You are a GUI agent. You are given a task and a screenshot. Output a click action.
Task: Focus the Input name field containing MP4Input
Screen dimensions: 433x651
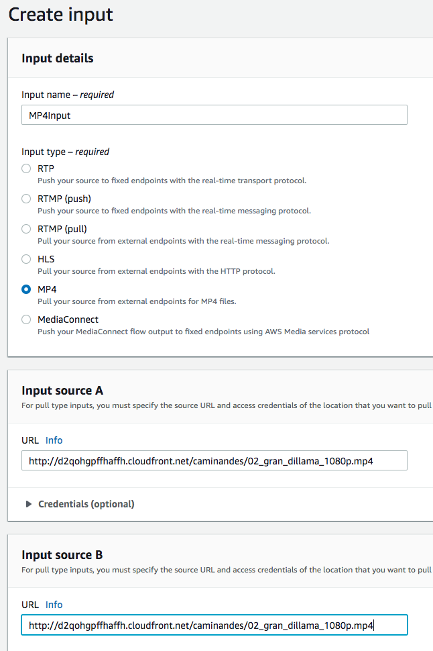coord(214,115)
